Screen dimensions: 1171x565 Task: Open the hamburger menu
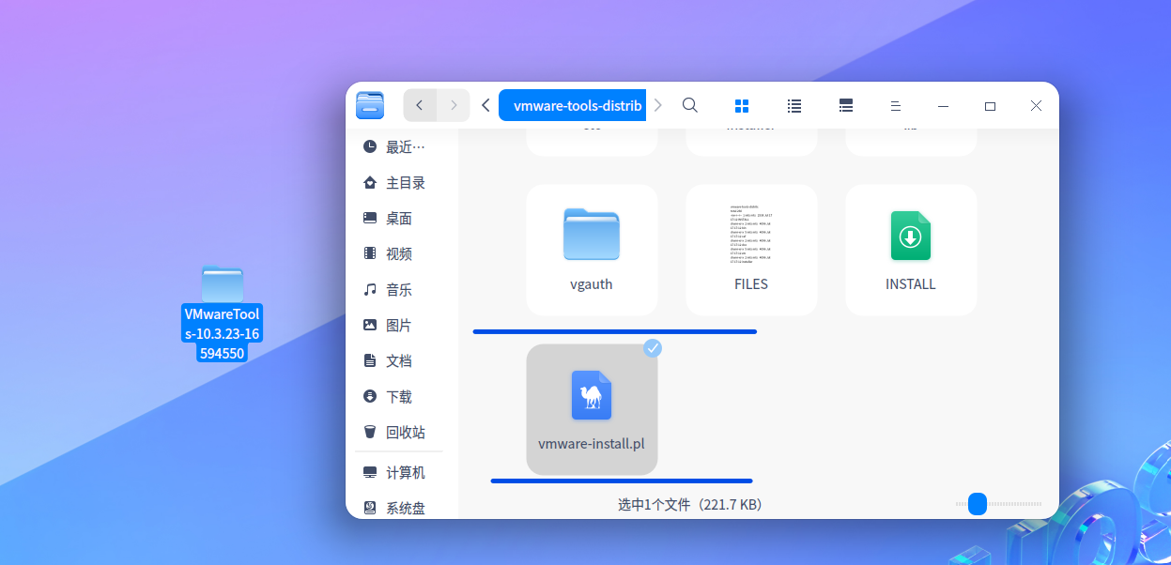point(894,105)
